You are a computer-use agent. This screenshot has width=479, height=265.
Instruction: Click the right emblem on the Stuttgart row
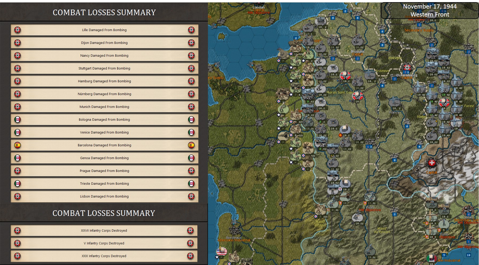[x=191, y=68]
